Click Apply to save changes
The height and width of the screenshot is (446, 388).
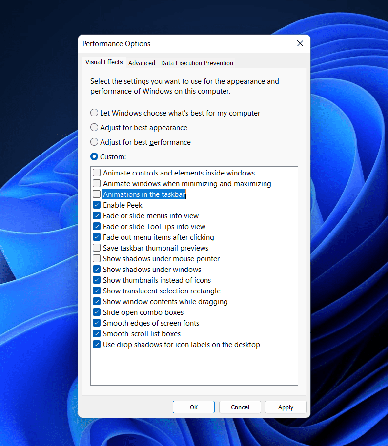pos(286,407)
